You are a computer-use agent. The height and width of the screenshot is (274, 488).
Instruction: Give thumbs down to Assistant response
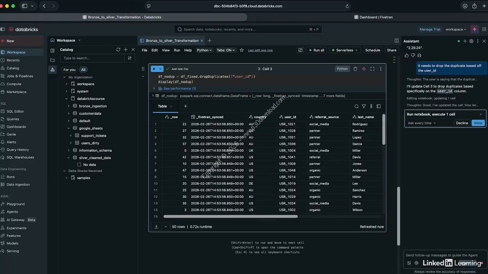(413, 55)
